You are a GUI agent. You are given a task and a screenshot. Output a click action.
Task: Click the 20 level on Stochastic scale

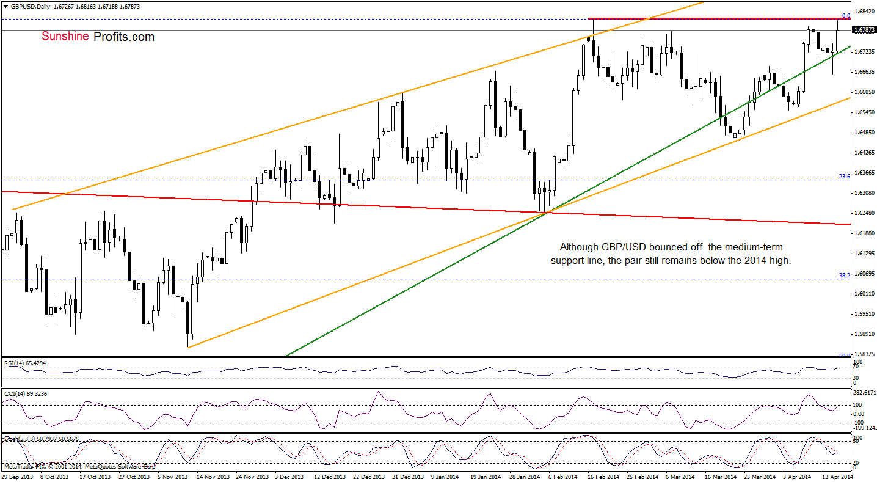point(856,462)
